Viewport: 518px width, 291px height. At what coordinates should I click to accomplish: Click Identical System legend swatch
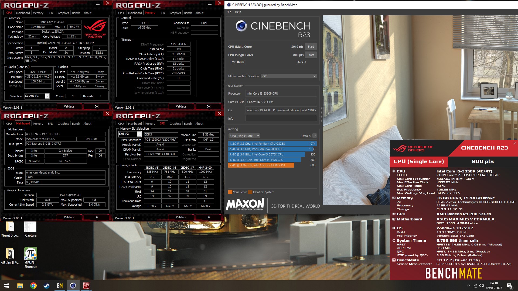(x=250, y=192)
